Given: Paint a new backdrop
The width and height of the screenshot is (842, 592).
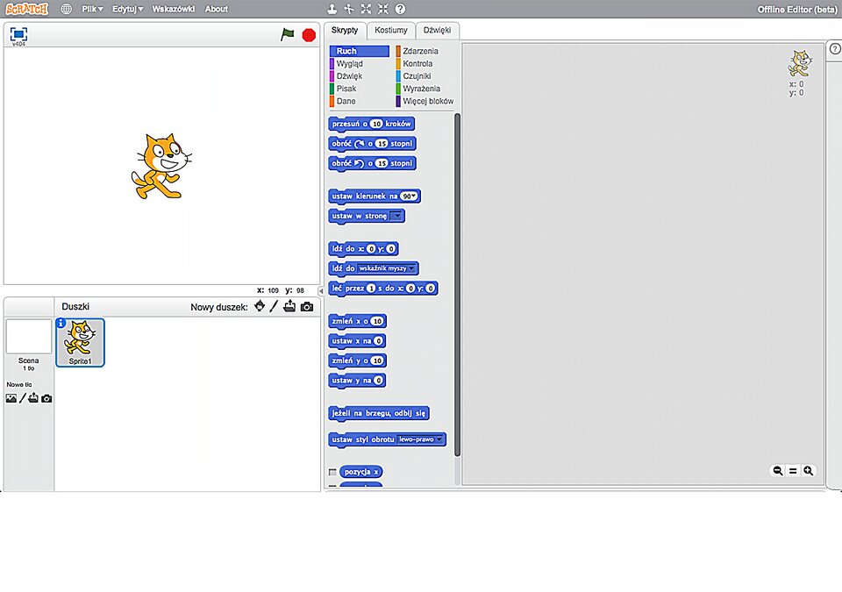Looking at the screenshot, I should click(23, 398).
